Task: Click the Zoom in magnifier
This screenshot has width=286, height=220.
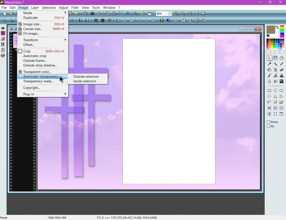Action: [x=176, y=13]
